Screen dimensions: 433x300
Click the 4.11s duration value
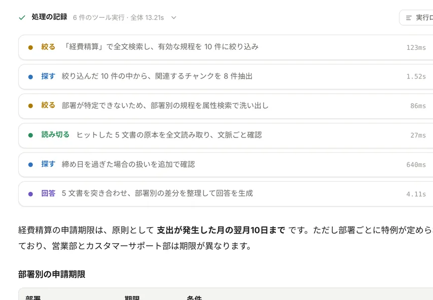pos(416,194)
